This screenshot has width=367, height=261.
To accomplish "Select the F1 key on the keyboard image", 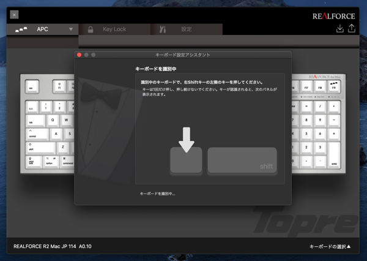I will 59,86.
